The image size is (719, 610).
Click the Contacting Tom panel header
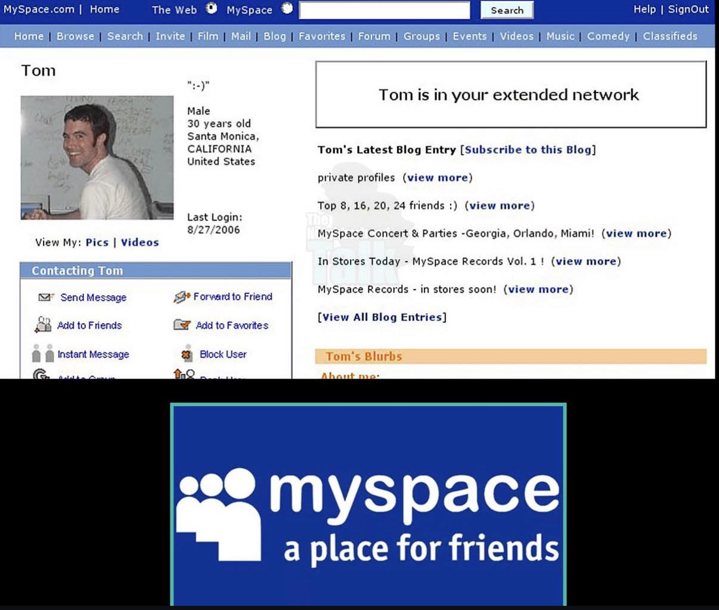click(x=156, y=271)
